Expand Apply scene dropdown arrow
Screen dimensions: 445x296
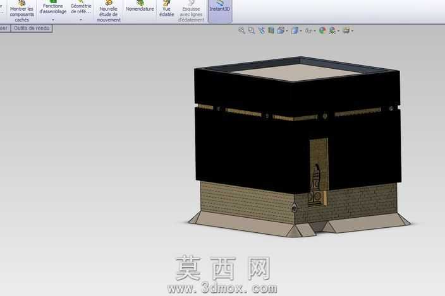[338, 31]
